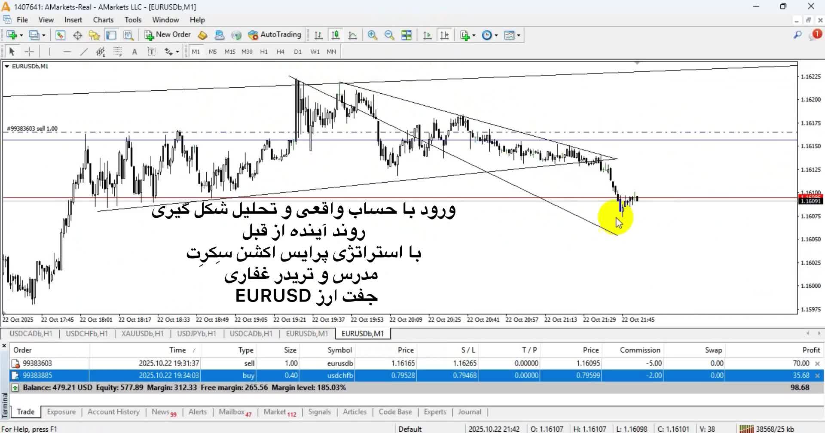The image size is (825, 433).
Task: Select the Text annotation tool
Action: click(134, 52)
